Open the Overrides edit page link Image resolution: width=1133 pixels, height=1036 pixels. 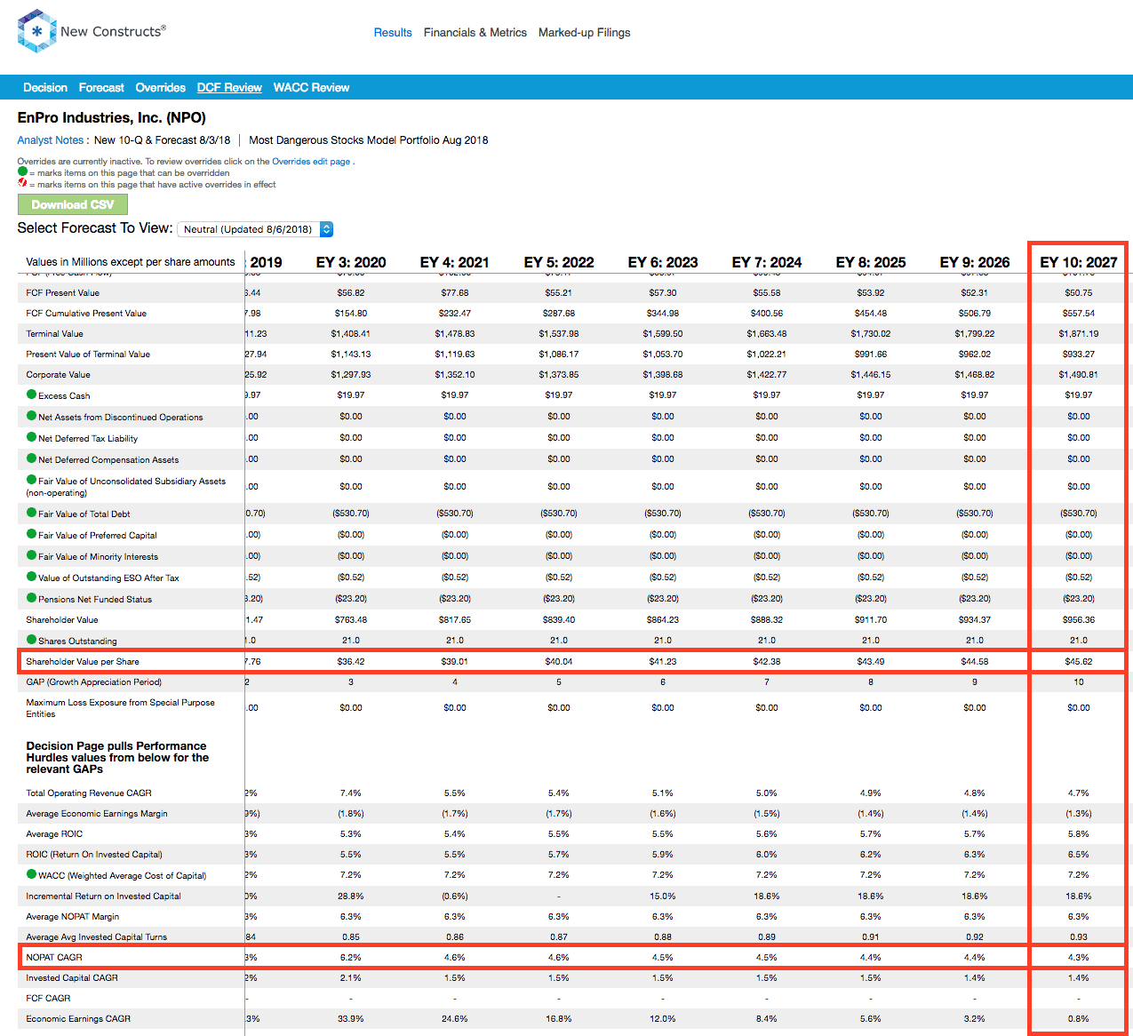[x=311, y=162]
